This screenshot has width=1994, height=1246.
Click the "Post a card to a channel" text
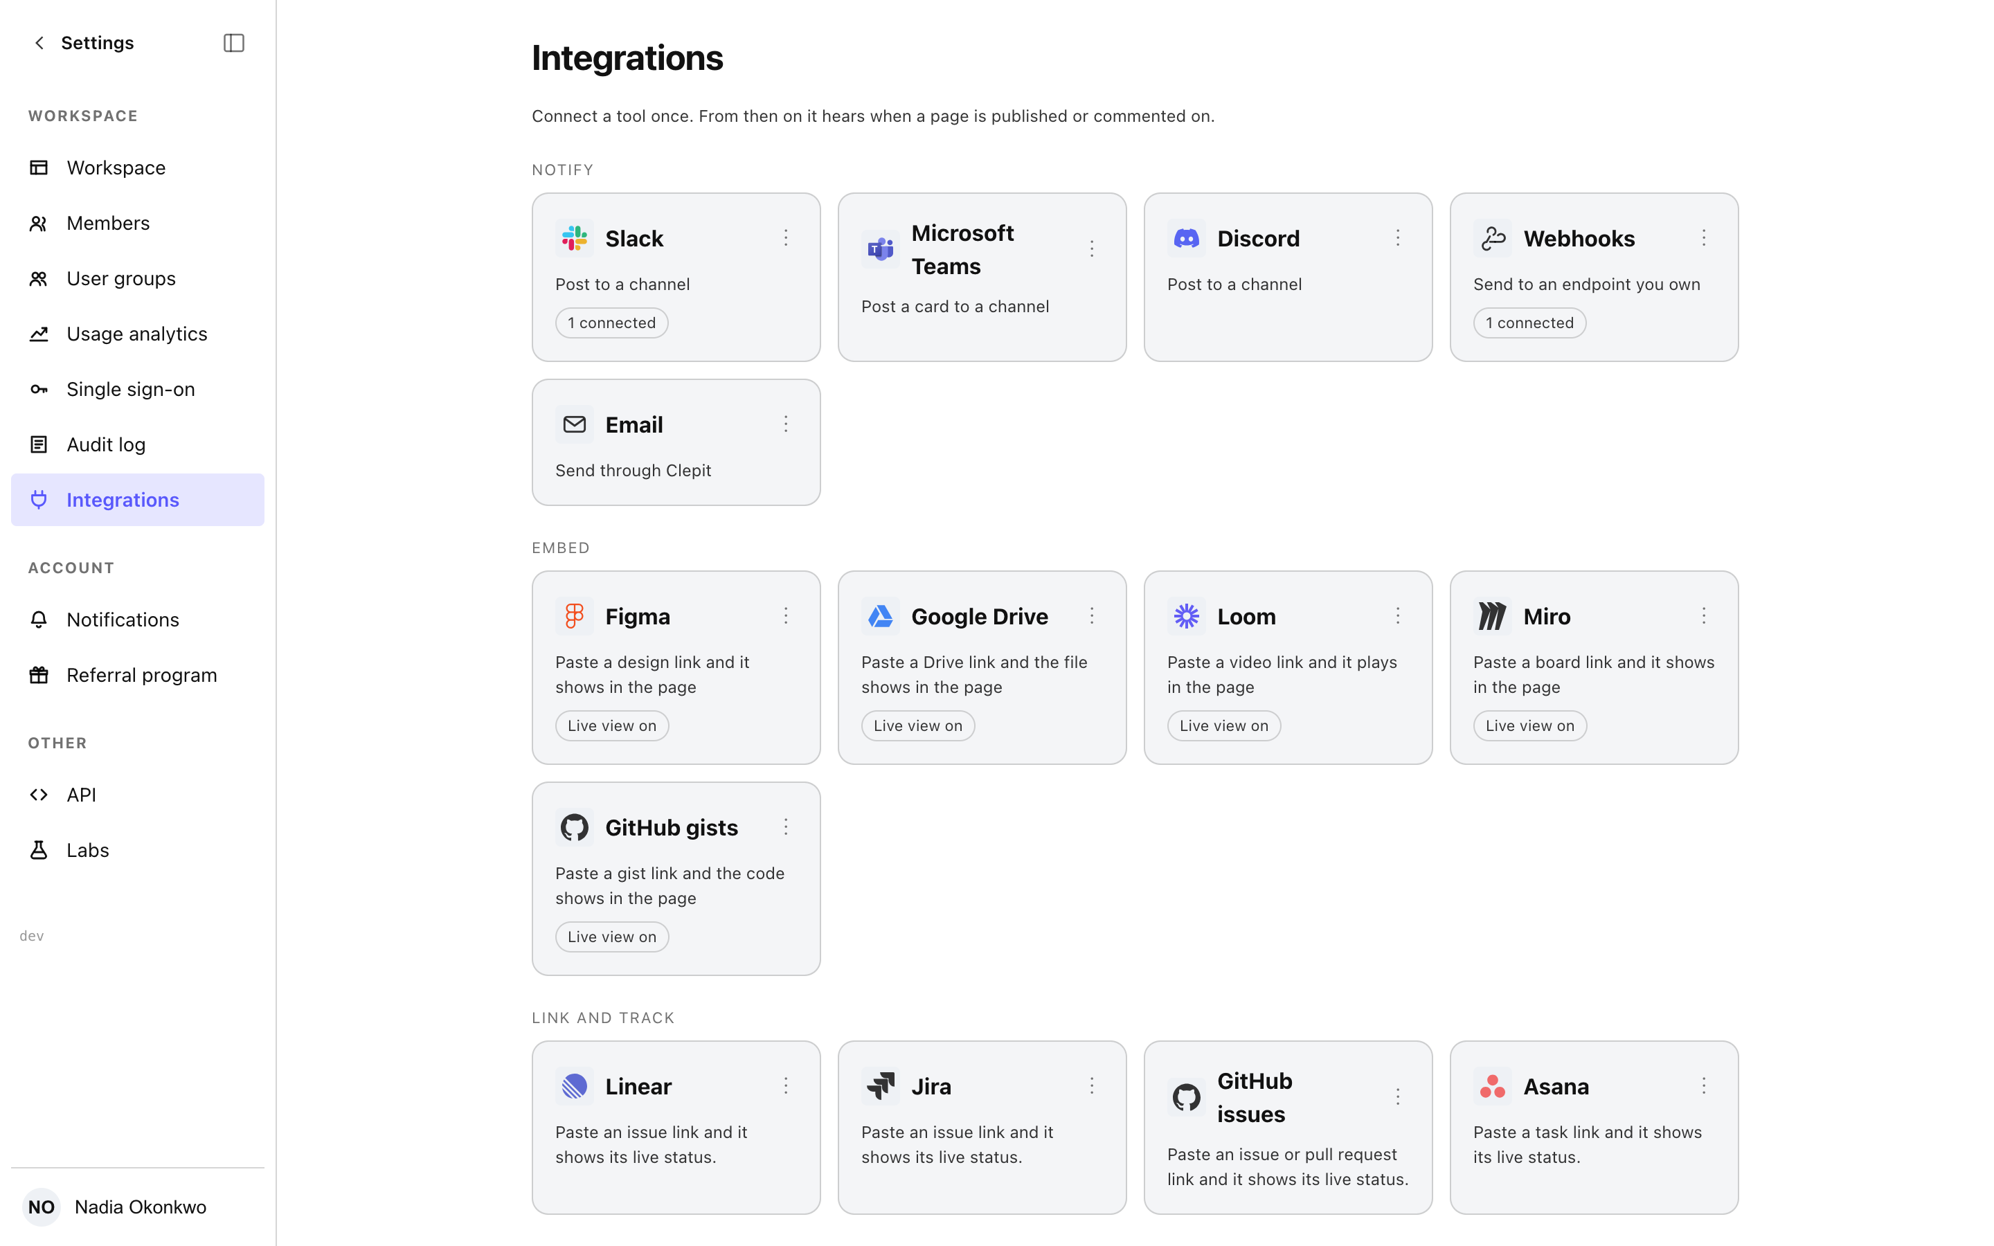click(x=955, y=307)
